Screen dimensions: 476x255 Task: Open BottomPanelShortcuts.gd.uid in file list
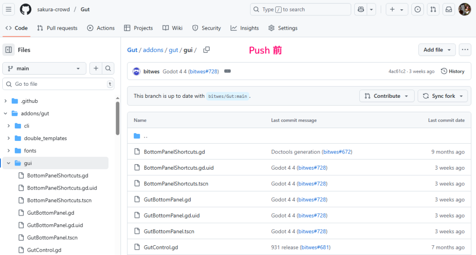click(178, 168)
